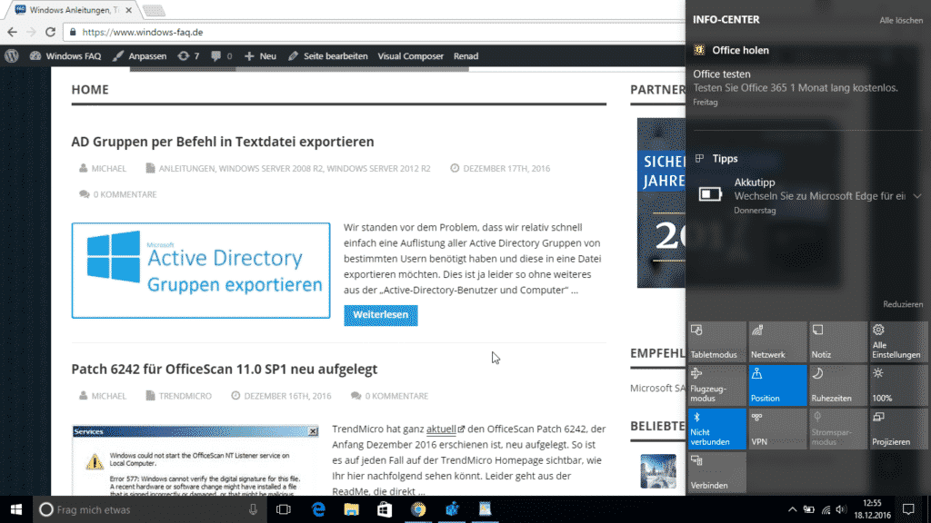
Task: Open the Neu admin bar menu
Action: coord(260,55)
